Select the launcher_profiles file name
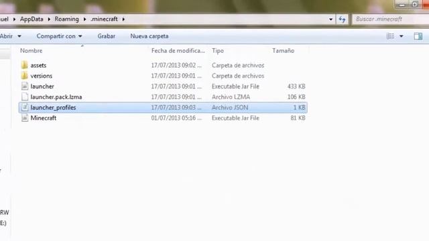Screen dimensions: 429x241 click(53, 107)
